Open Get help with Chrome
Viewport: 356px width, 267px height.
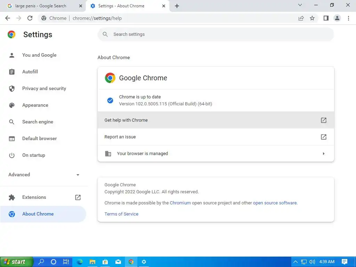pyautogui.click(x=216, y=120)
